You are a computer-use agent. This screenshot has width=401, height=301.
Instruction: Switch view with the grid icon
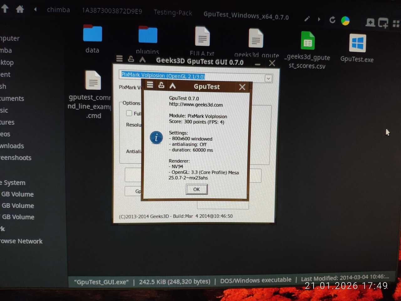[x=396, y=24]
